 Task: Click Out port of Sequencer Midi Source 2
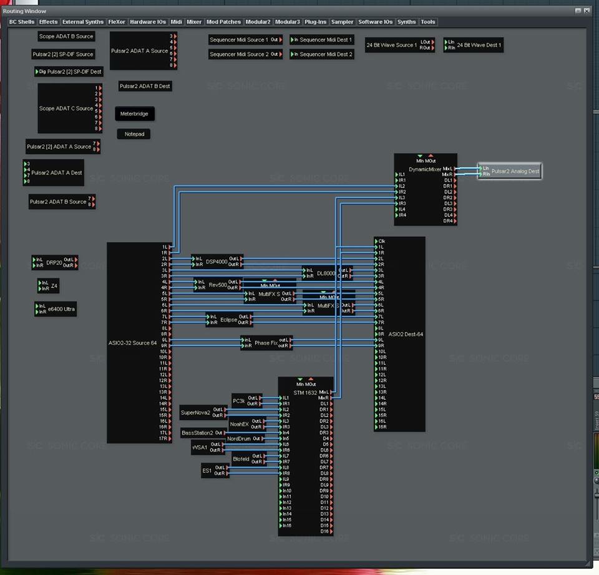click(x=280, y=54)
